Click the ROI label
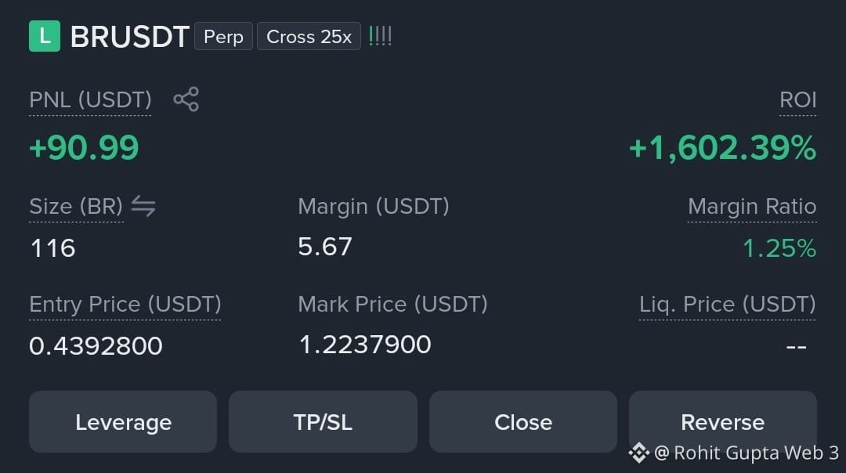The width and height of the screenshot is (846, 473). [x=797, y=99]
